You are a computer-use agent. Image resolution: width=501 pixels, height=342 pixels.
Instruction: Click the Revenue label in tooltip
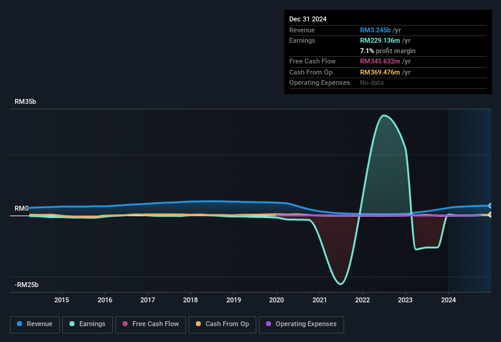302,30
